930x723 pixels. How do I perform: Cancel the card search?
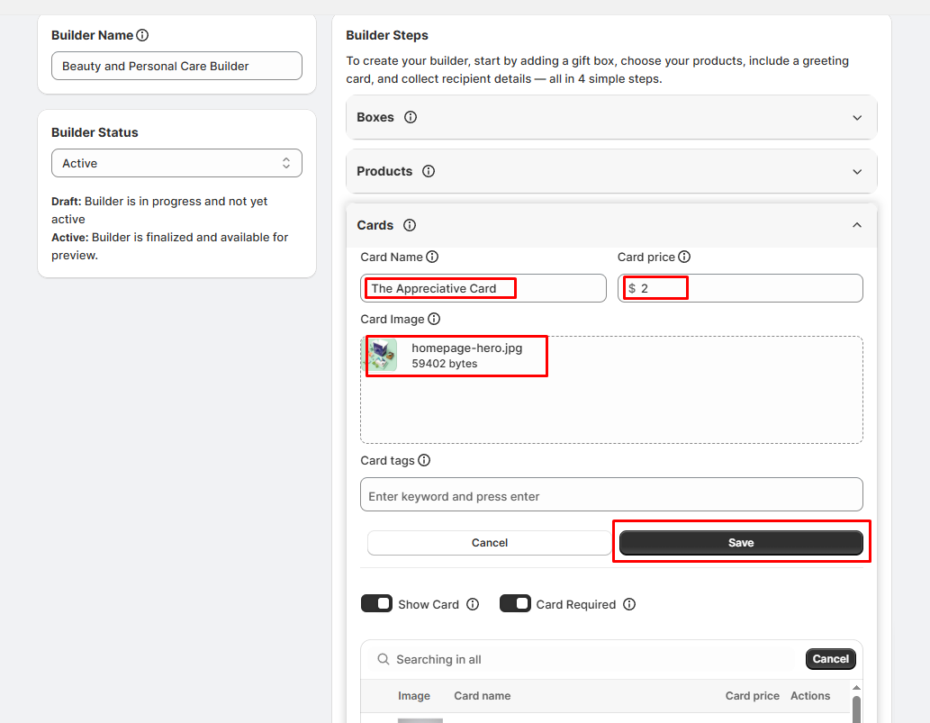coord(830,659)
